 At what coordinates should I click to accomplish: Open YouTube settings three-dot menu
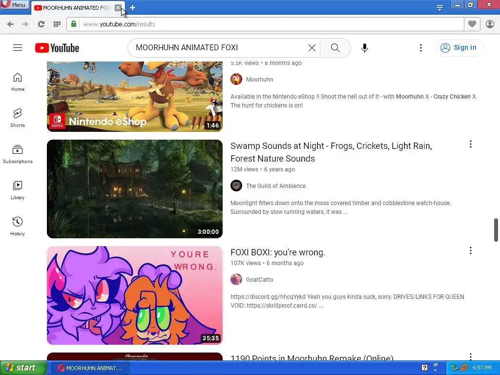click(x=420, y=48)
